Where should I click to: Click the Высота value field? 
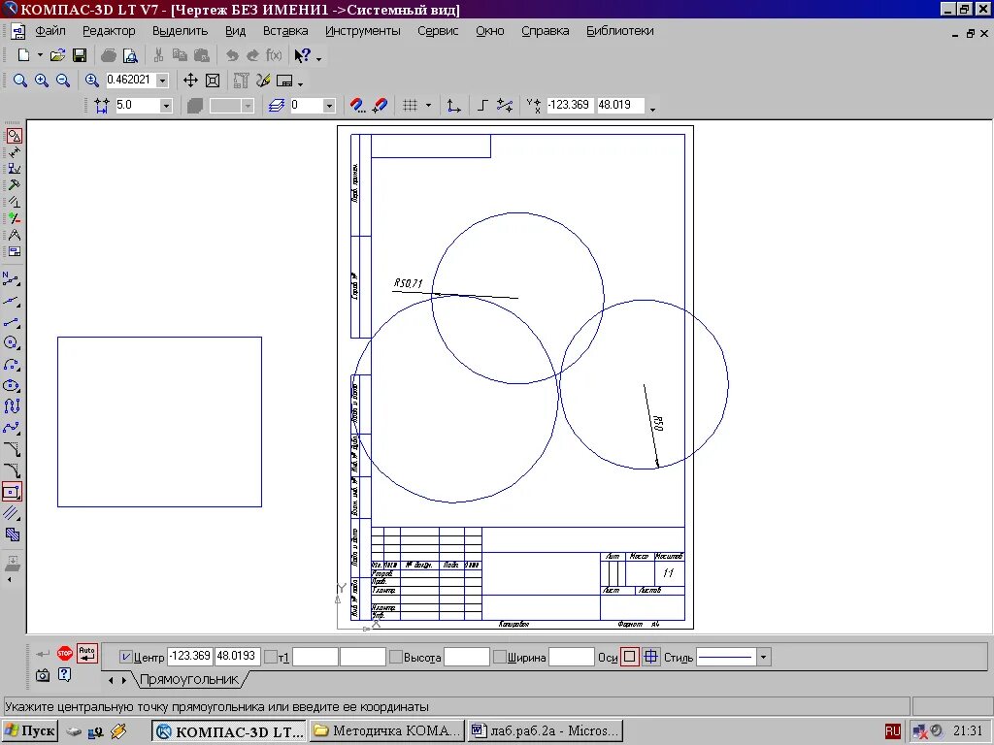[467, 657]
